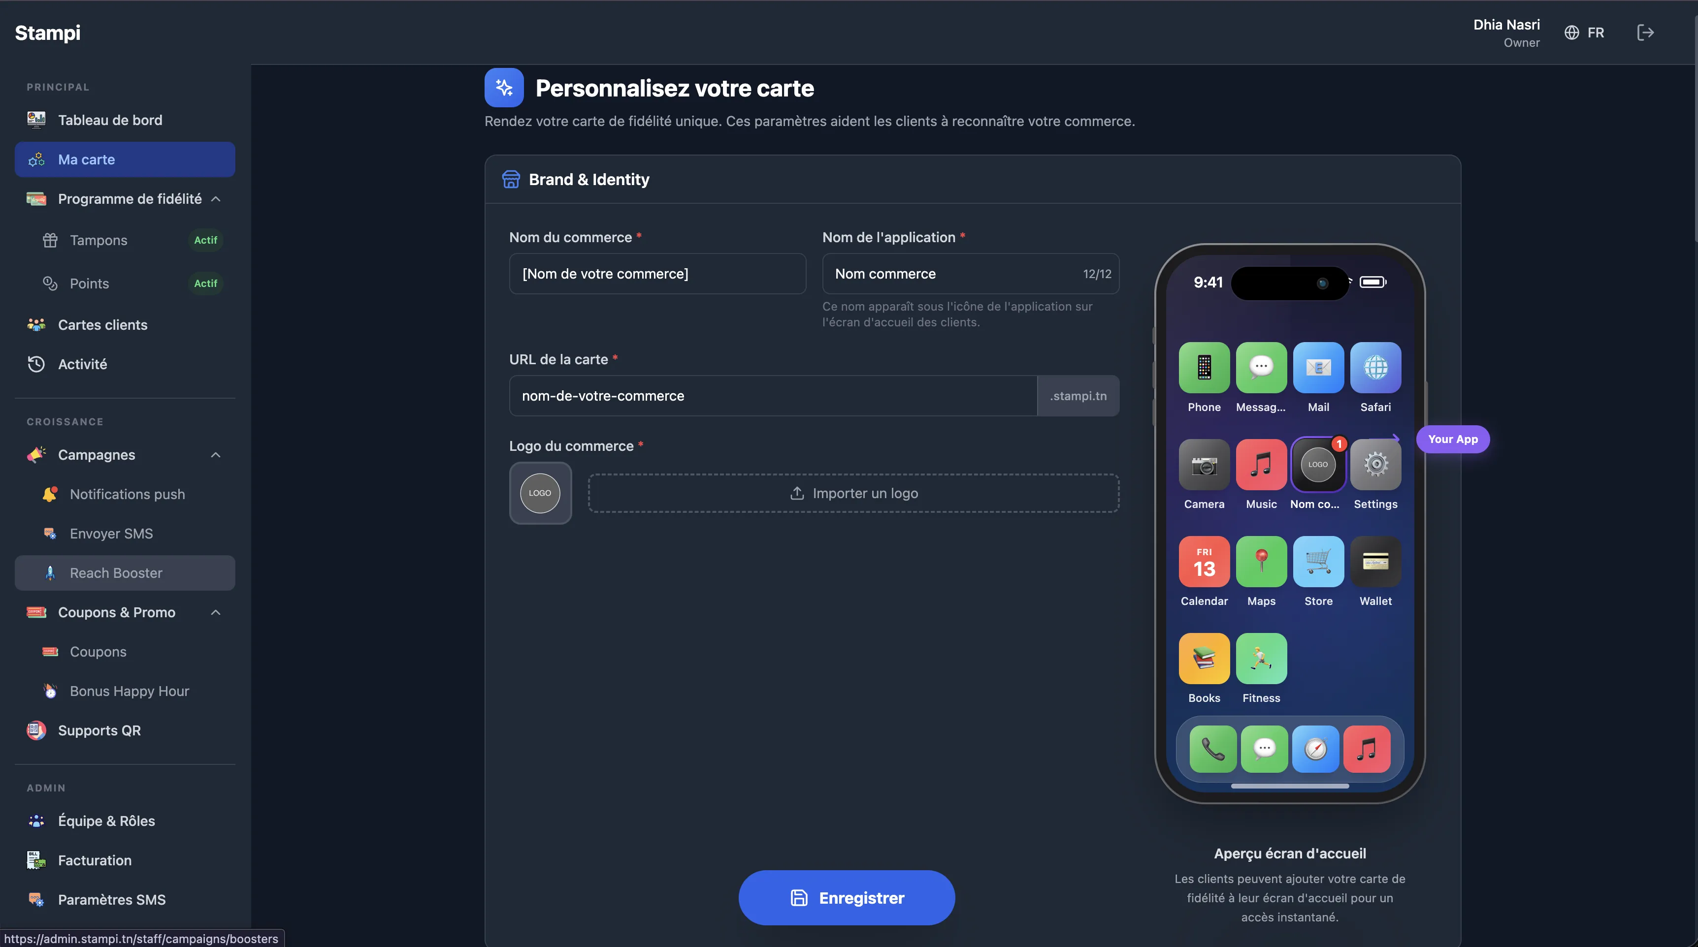
Task: Collapse the Coupons & Promo chevron
Action: pyautogui.click(x=216, y=612)
